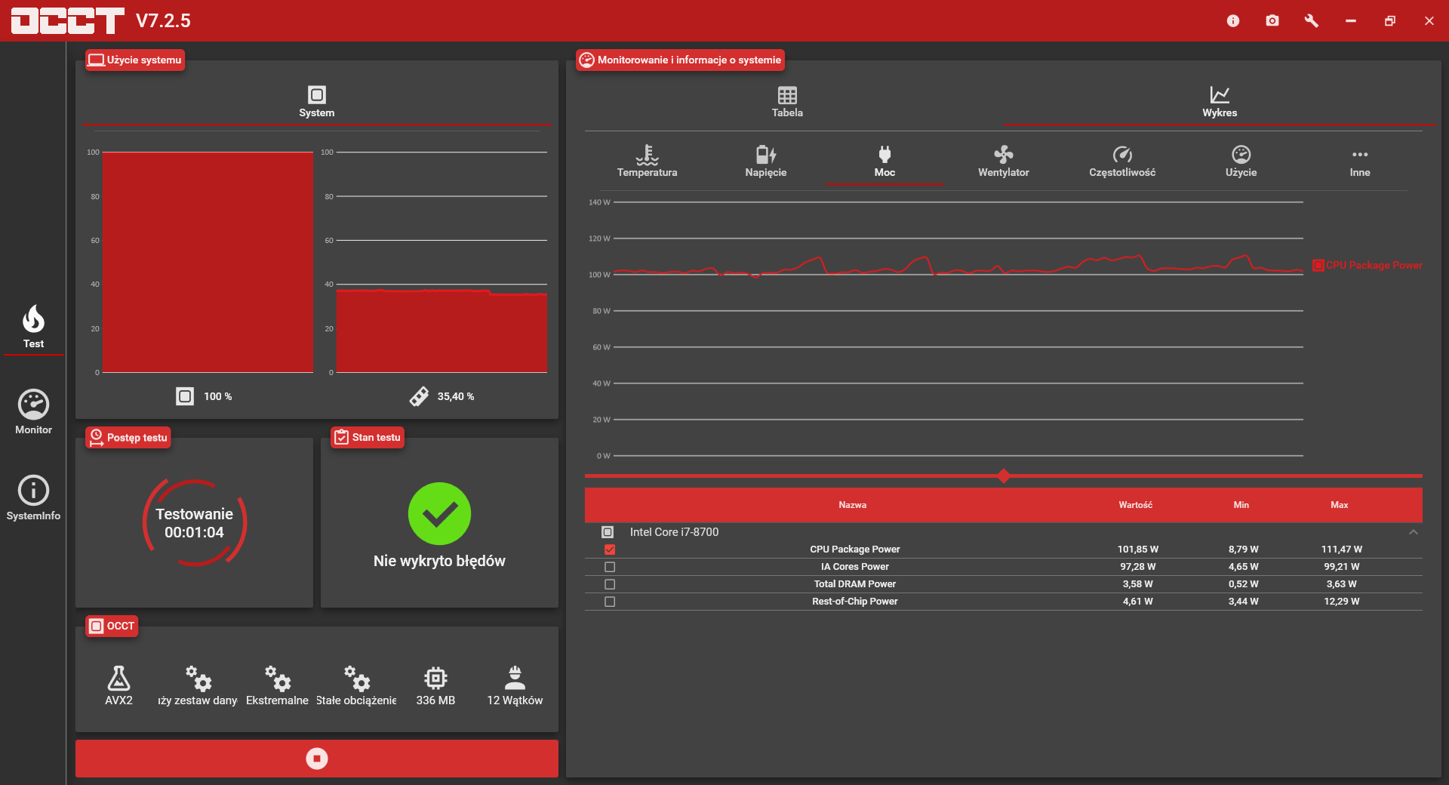Open the Test section flame icon

click(33, 319)
